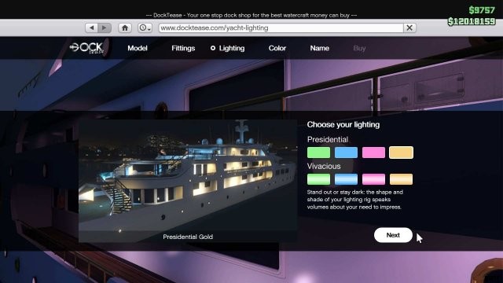Click the DockTease logo
503x283 pixels.
point(87,48)
